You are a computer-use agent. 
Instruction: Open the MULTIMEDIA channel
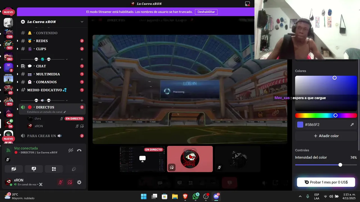[52, 74]
